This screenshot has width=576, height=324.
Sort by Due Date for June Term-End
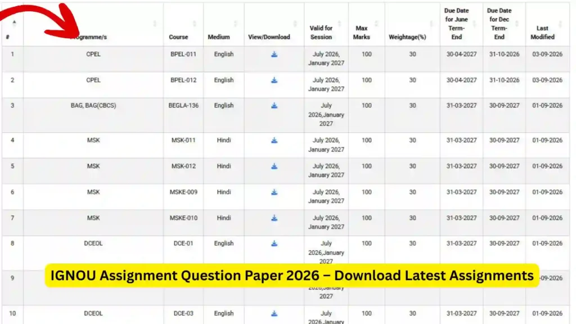(x=461, y=24)
